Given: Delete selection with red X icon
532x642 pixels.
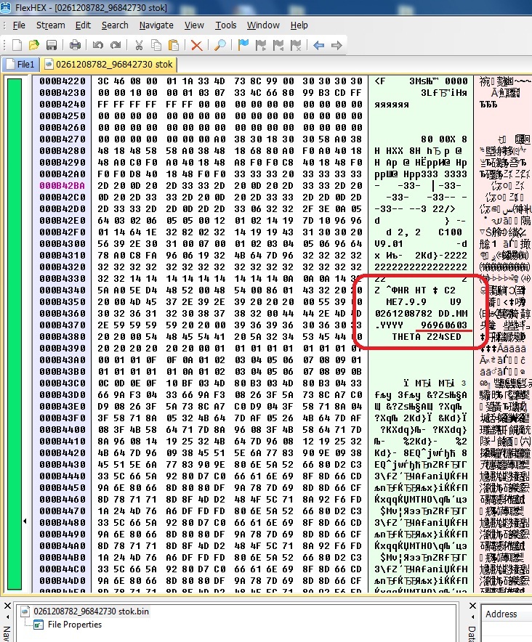Looking at the screenshot, I should click(197, 45).
